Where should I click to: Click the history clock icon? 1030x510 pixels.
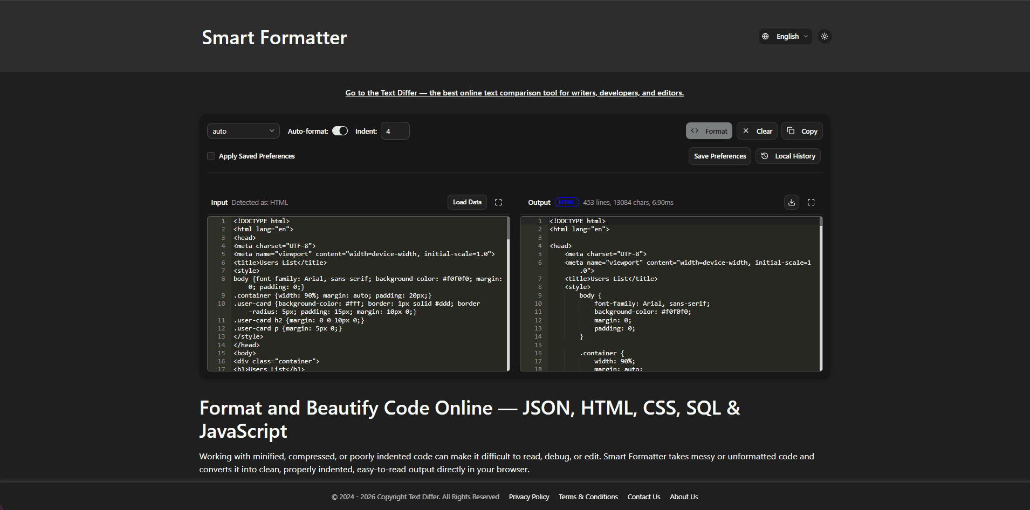[765, 156]
